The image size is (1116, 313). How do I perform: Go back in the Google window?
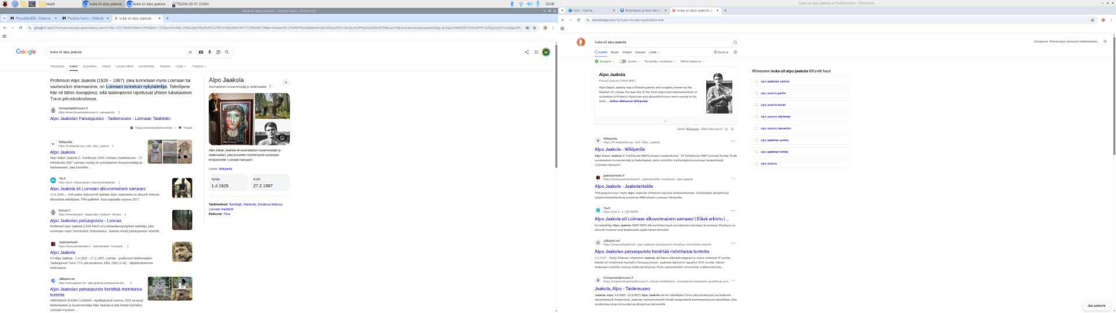pyautogui.click(x=5, y=28)
